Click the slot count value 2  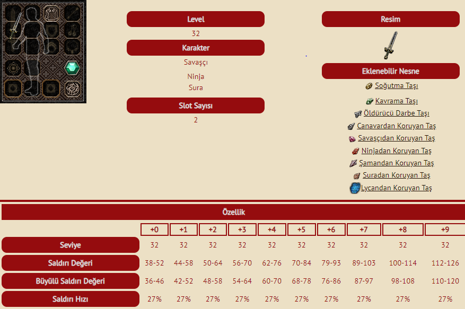[x=196, y=120]
